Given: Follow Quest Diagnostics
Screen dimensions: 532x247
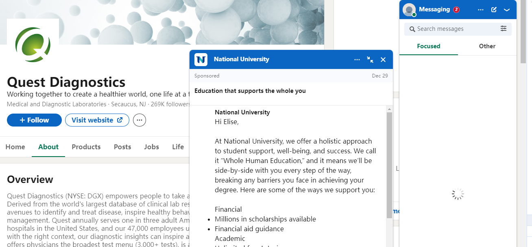Looking at the screenshot, I should tap(34, 120).
